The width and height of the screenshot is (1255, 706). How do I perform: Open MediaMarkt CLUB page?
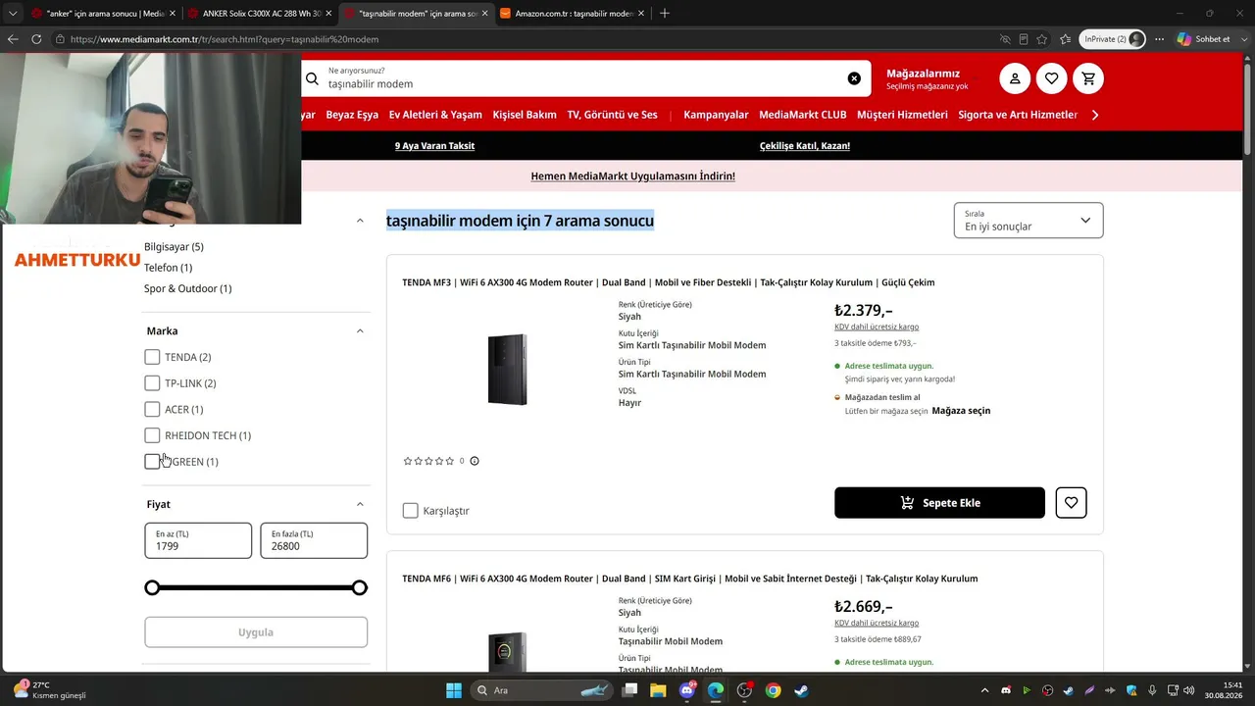point(803,115)
